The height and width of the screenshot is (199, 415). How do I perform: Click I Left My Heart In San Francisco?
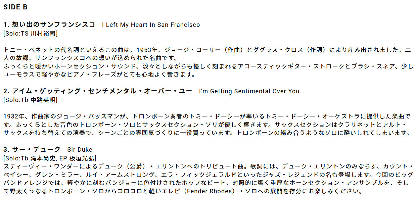[151, 25]
